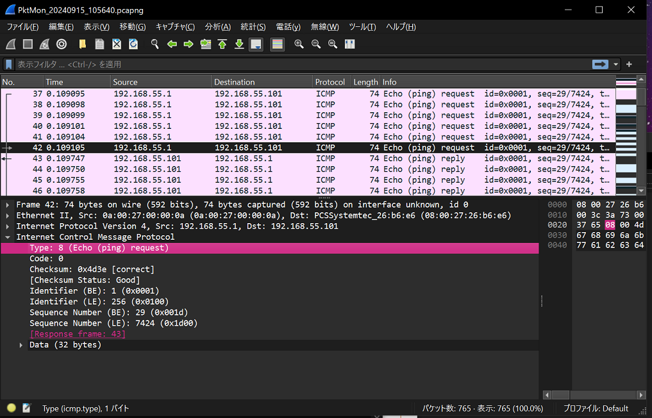The height and width of the screenshot is (418, 652).
Task: Sort by the Info column header
Action: pos(497,82)
